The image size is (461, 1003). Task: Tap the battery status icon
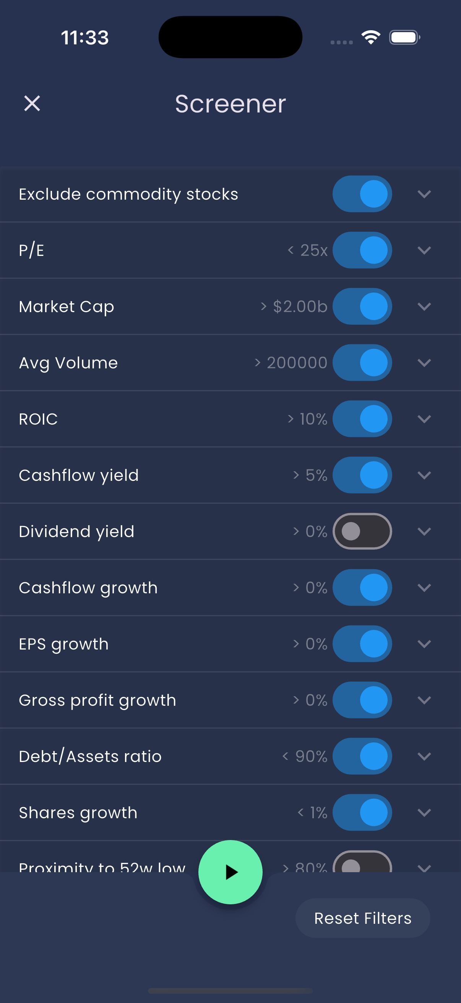(404, 37)
